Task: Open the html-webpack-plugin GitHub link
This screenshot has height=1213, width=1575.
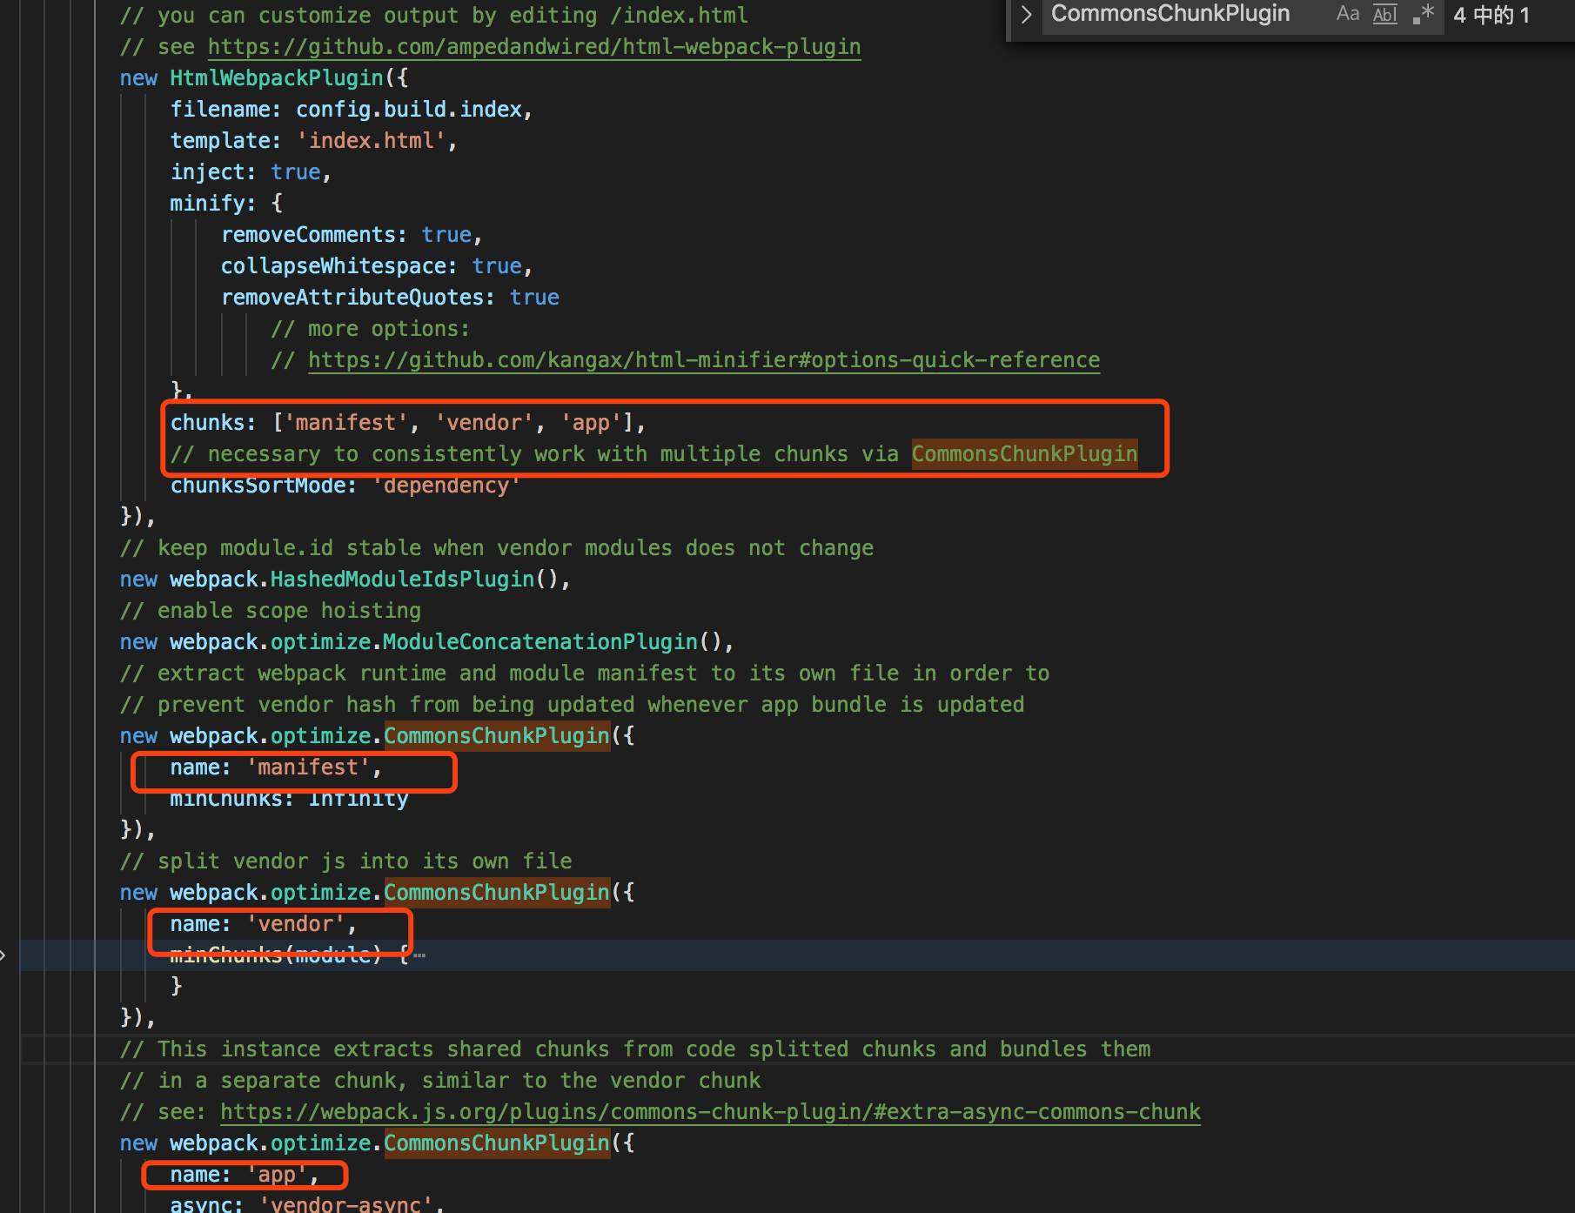Action: (x=534, y=47)
